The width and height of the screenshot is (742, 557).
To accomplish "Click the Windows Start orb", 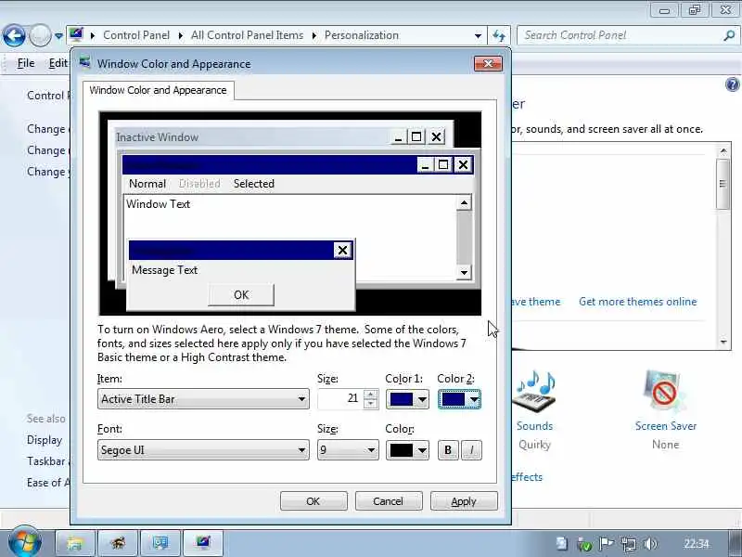I will click(25, 542).
